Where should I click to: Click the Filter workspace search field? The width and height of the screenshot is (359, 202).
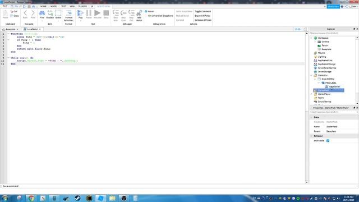[x=333, y=33]
